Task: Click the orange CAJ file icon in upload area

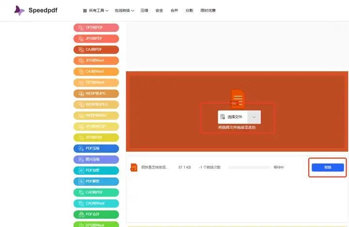Action: [x=238, y=98]
